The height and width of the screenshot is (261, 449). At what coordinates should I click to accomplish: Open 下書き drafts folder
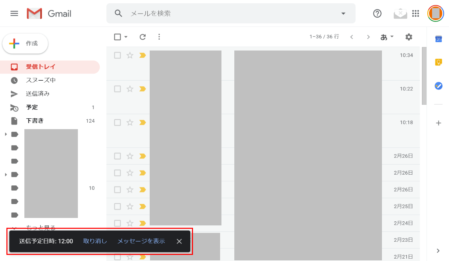click(x=50, y=121)
